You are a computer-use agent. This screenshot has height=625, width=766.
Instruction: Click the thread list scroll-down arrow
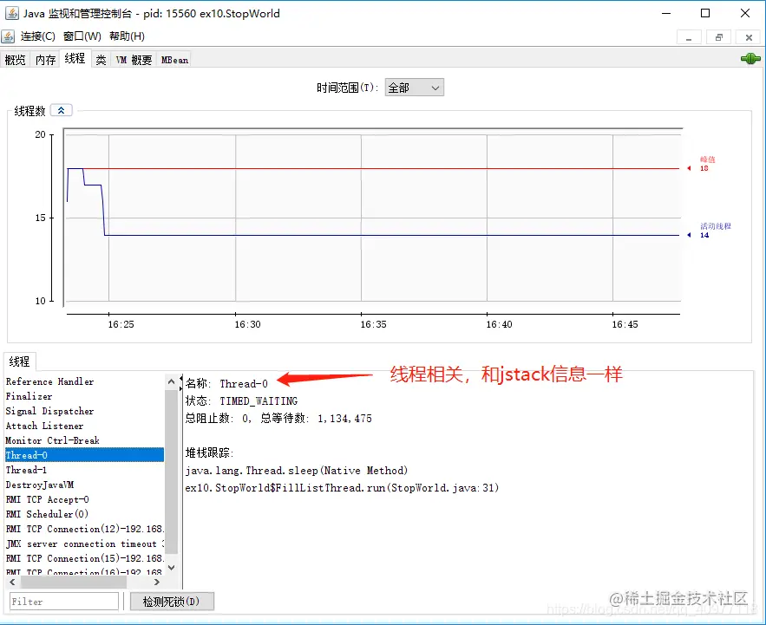(x=171, y=568)
